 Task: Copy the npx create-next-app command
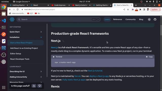[x=149, y=57]
